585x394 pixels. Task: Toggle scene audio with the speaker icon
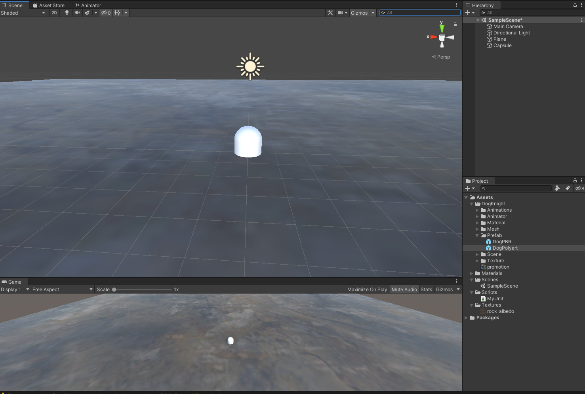(x=77, y=13)
